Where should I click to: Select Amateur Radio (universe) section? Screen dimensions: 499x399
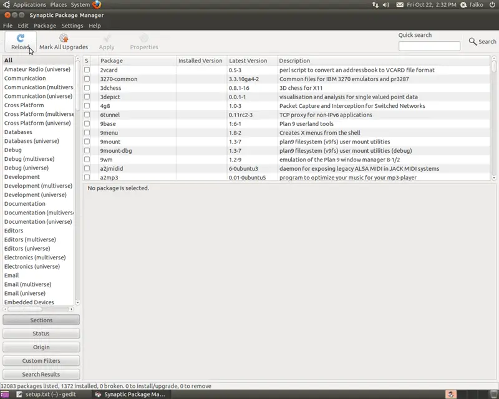pyautogui.click(x=38, y=69)
